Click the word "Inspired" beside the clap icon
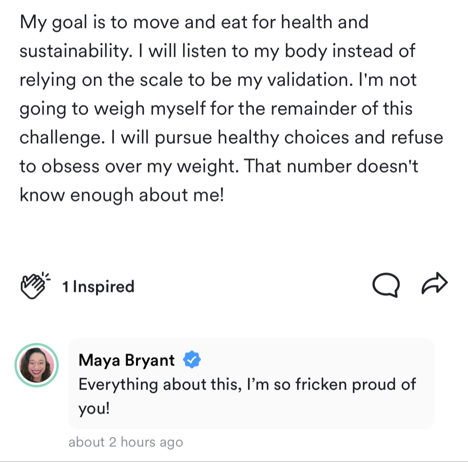Image resolution: width=468 pixels, height=462 pixels. (x=104, y=287)
